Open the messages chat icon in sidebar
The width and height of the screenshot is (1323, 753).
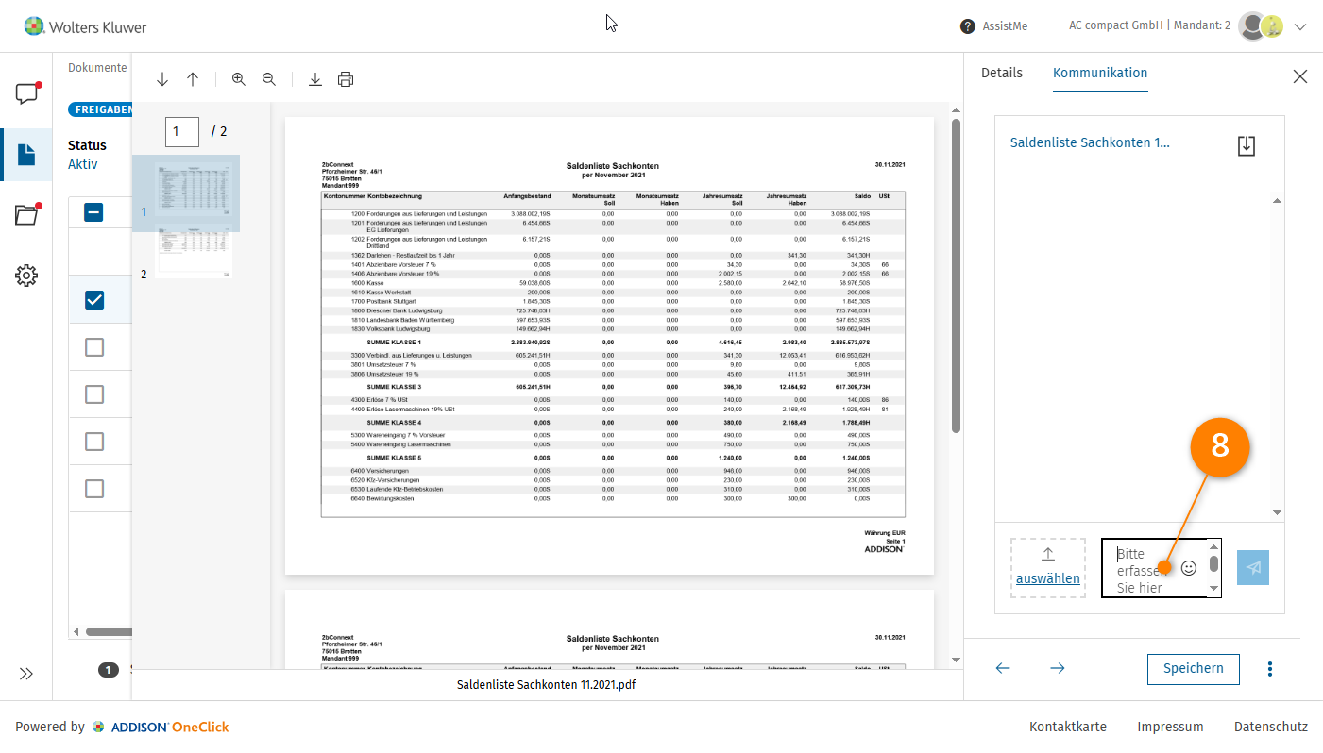point(26,93)
